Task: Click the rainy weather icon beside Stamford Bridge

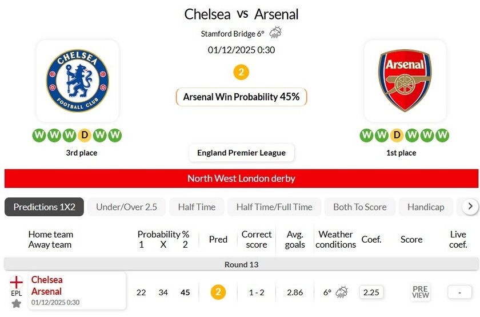Action: click(x=275, y=33)
